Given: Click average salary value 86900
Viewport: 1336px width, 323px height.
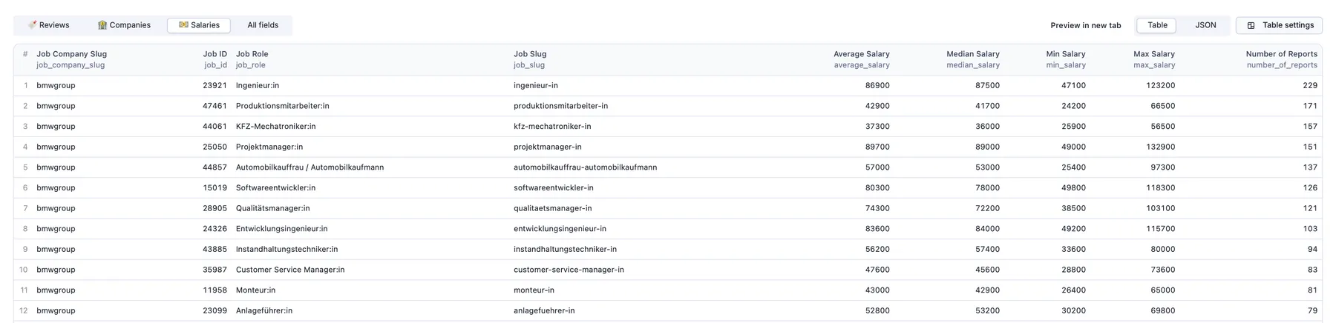Looking at the screenshot, I should click(x=877, y=85).
